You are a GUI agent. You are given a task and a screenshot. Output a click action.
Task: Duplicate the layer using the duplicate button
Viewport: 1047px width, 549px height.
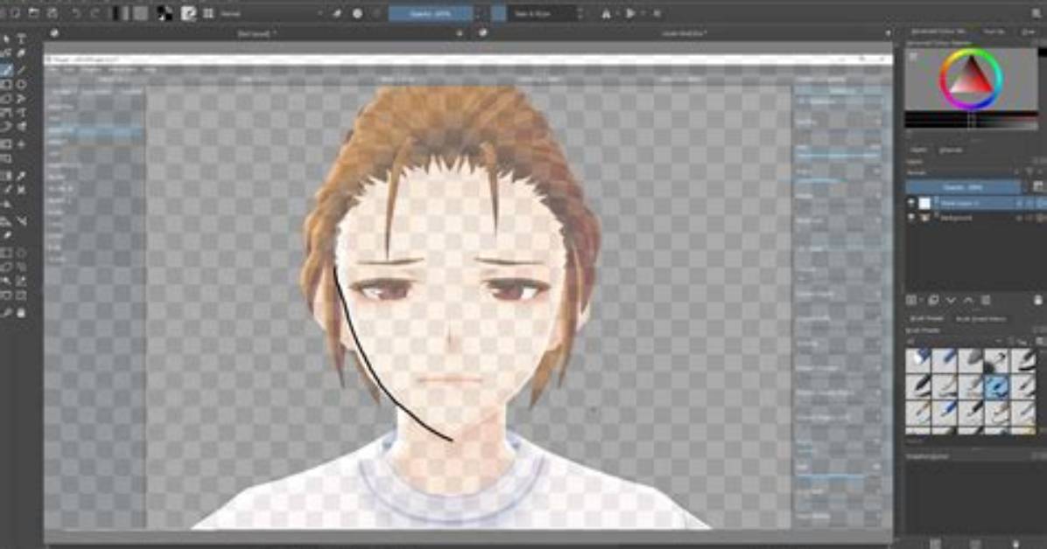pyautogui.click(x=933, y=300)
